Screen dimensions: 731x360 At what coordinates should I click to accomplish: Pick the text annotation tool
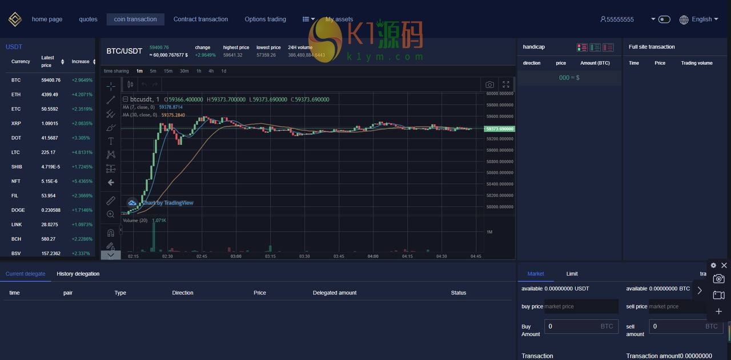[111, 141]
